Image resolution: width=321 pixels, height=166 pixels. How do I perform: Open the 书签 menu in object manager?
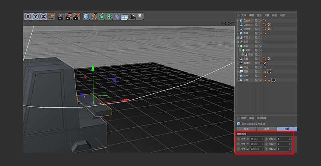[282, 15]
